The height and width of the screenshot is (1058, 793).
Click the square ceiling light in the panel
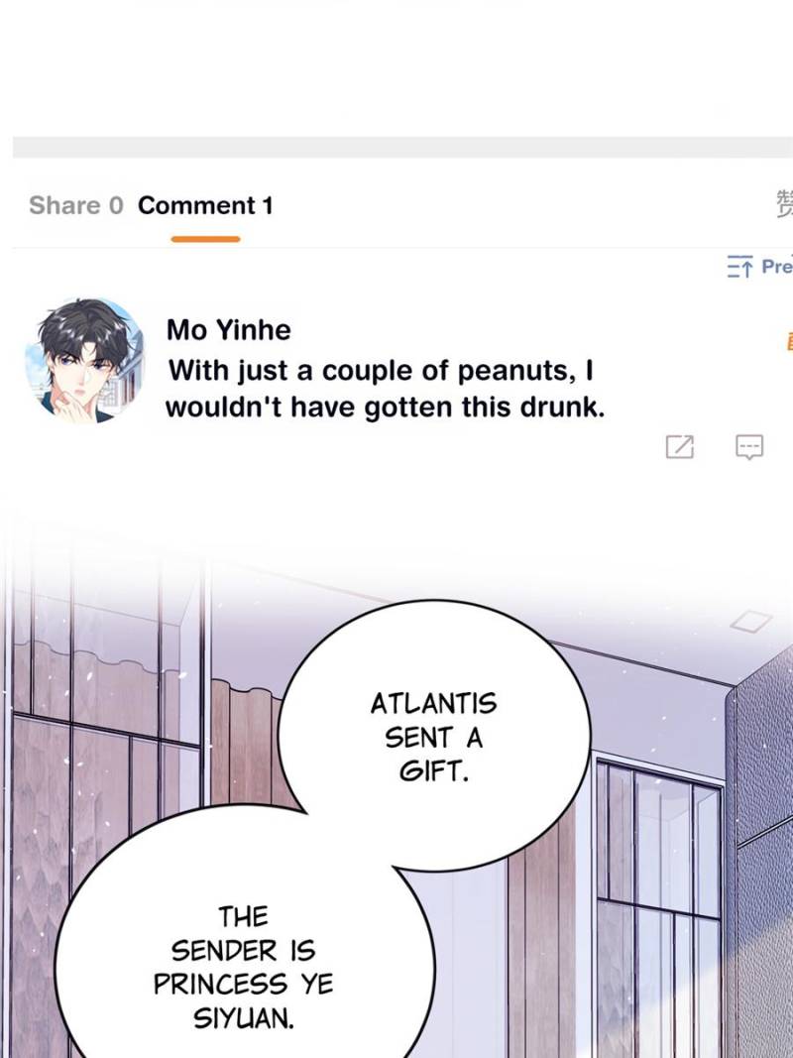[x=751, y=621]
